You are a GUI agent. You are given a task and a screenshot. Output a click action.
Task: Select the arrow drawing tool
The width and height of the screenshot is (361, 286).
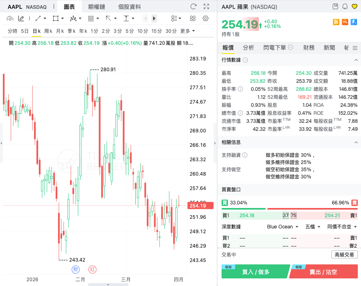pyautogui.click(x=109, y=18)
